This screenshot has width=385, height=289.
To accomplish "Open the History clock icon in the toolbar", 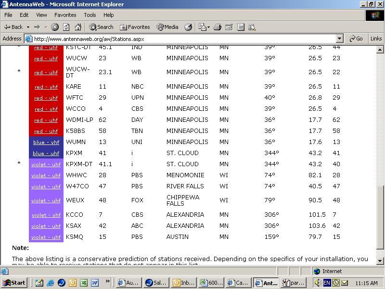I will (188, 27).
